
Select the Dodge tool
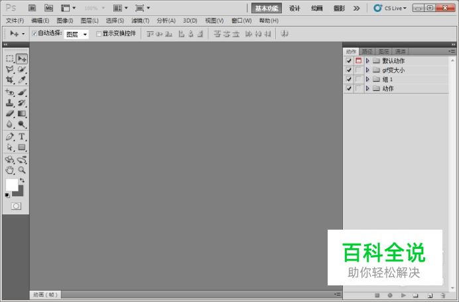click(x=22, y=124)
